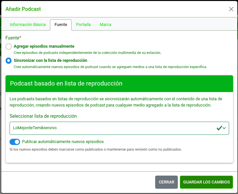Screen dimensions: 238x194
Task: Click the chevron arrow in playlist selector
Action: (225, 128)
